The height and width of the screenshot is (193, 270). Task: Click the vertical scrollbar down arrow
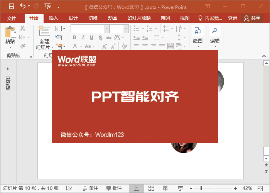pyautogui.click(x=266, y=159)
